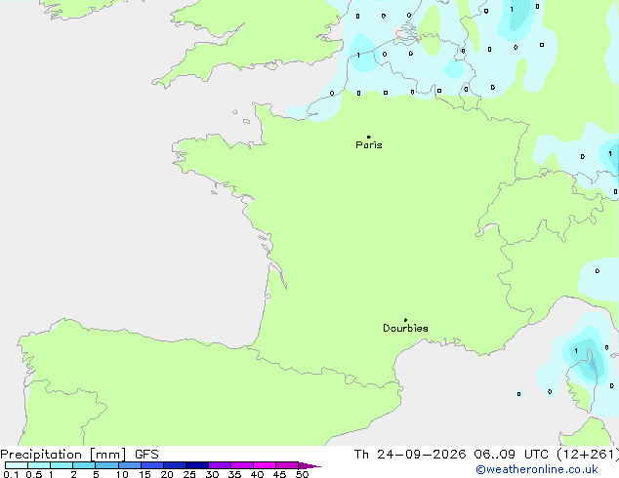Click the precipitation value 1 near Corsica
619x478 pixels.
tap(576, 350)
